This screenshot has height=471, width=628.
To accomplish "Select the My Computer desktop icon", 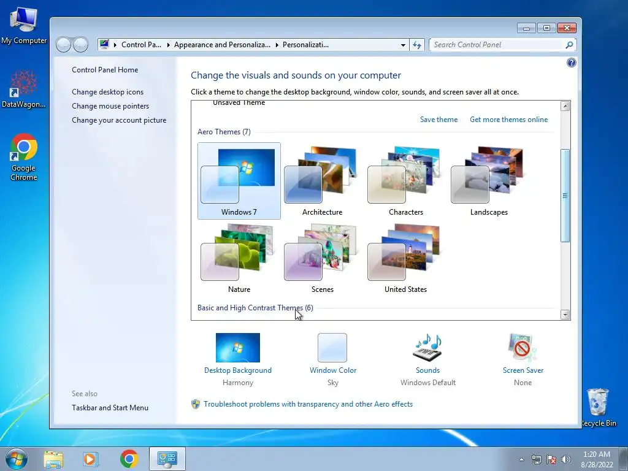I will (x=24, y=25).
